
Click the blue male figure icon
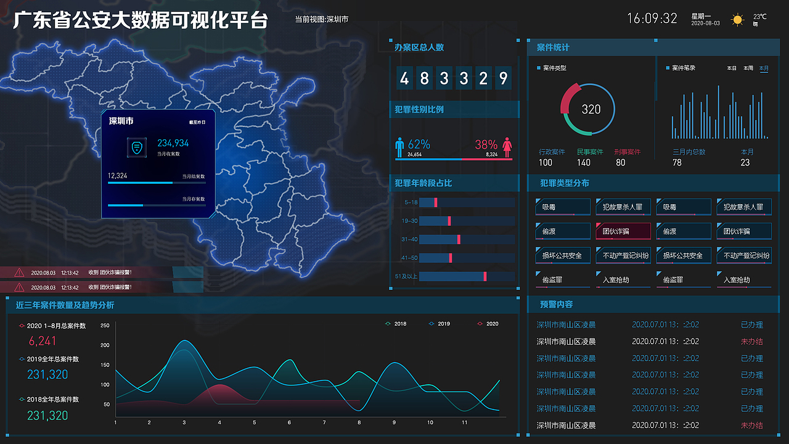click(x=399, y=147)
